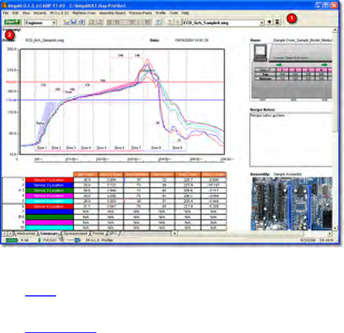Image resolution: width=344 pixels, height=333 pixels.
Task: Click the first orange column header in table
Action: [86, 175]
